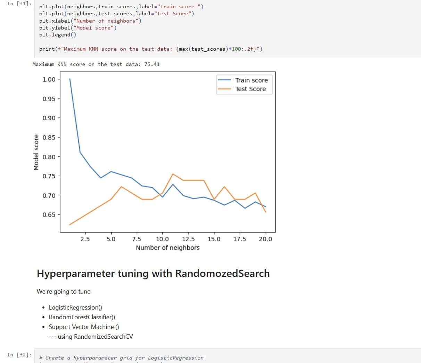421x363 pixels.
Task: Select the LogisticRegression() bullet item
Action: pos(75,307)
